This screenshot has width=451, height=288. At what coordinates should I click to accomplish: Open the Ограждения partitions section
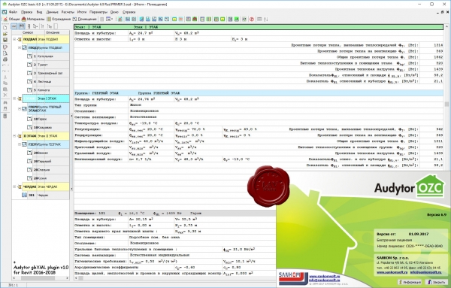59,20
